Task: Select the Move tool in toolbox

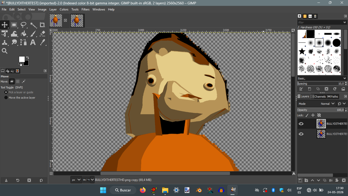Action: point(5,25)
